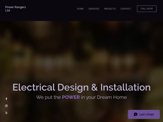This screenshot has height=122, width=163.
Task: Click the Electrical Design & Installation headline
Action: pos(81,87)
